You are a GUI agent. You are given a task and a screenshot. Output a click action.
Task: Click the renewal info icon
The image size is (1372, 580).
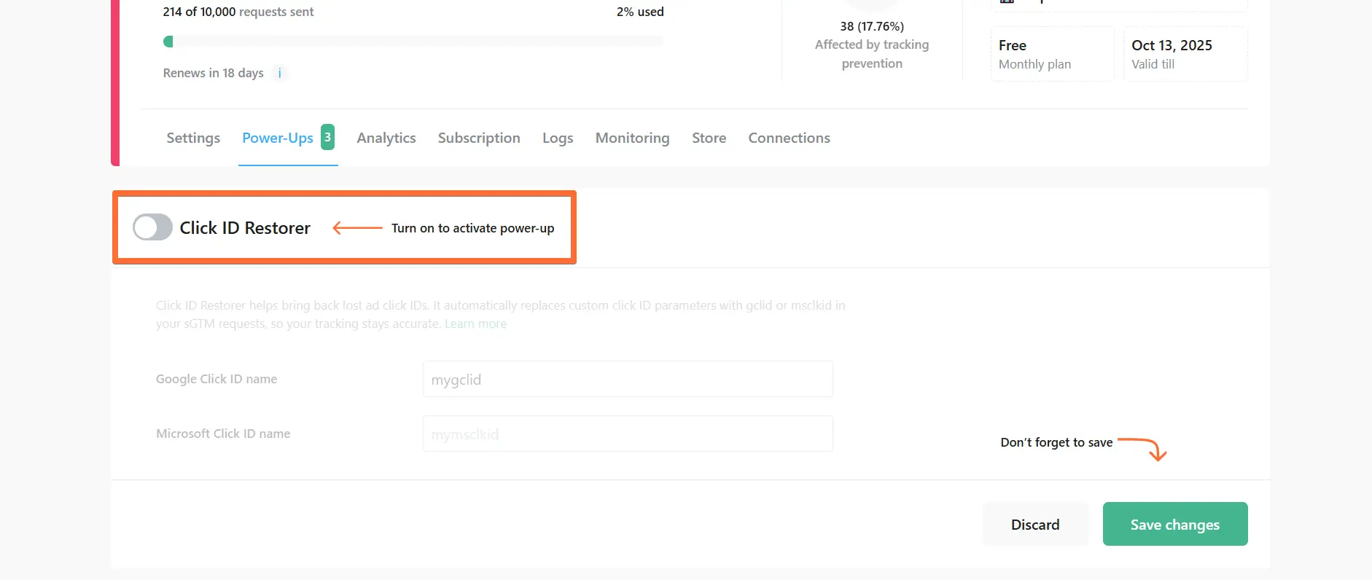click(280, 73)
